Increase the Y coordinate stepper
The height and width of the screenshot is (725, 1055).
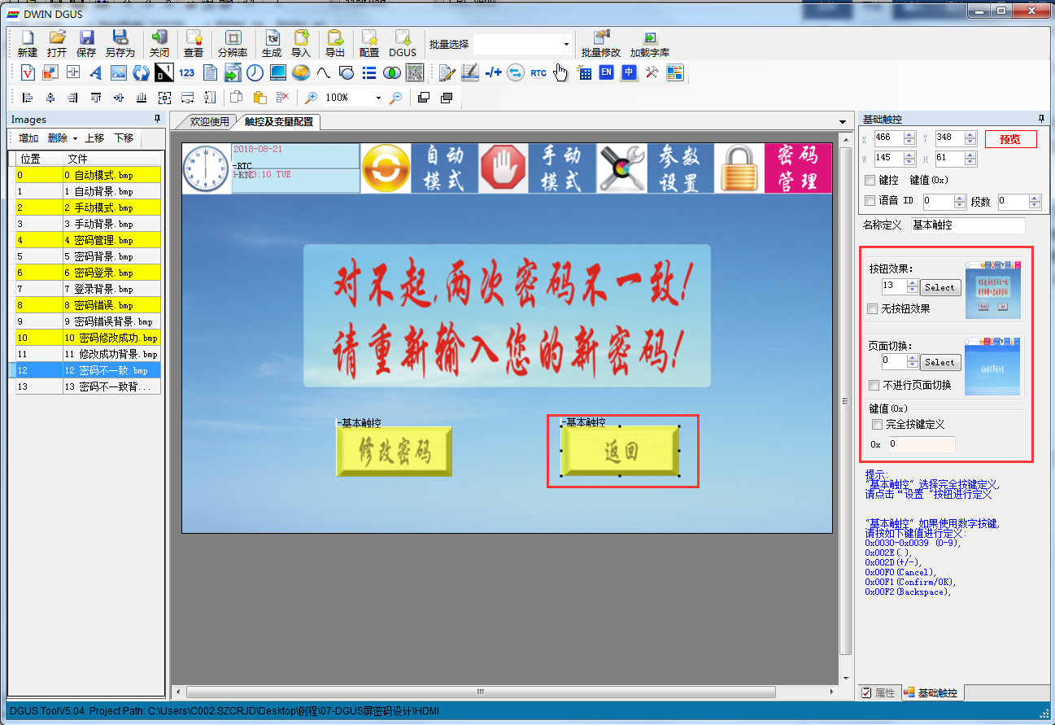click(x=970, y=133)
